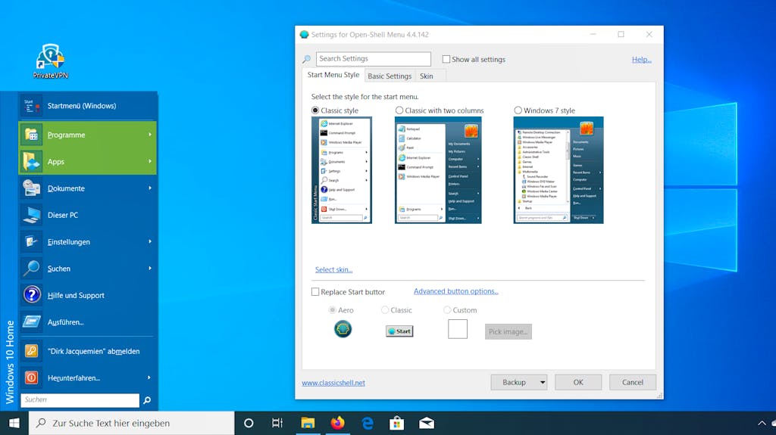Open Advanced button options link
This screenshot has height=435, width=776.
point(455,291)
